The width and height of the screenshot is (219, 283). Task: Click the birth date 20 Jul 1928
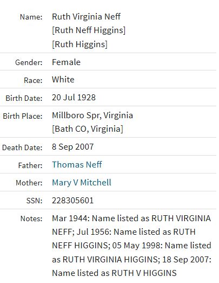[74, 98]
